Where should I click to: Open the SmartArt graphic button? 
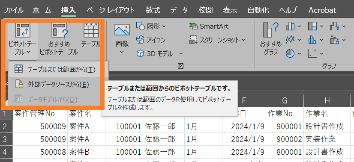pyautogui.click(x=208, y=27)
